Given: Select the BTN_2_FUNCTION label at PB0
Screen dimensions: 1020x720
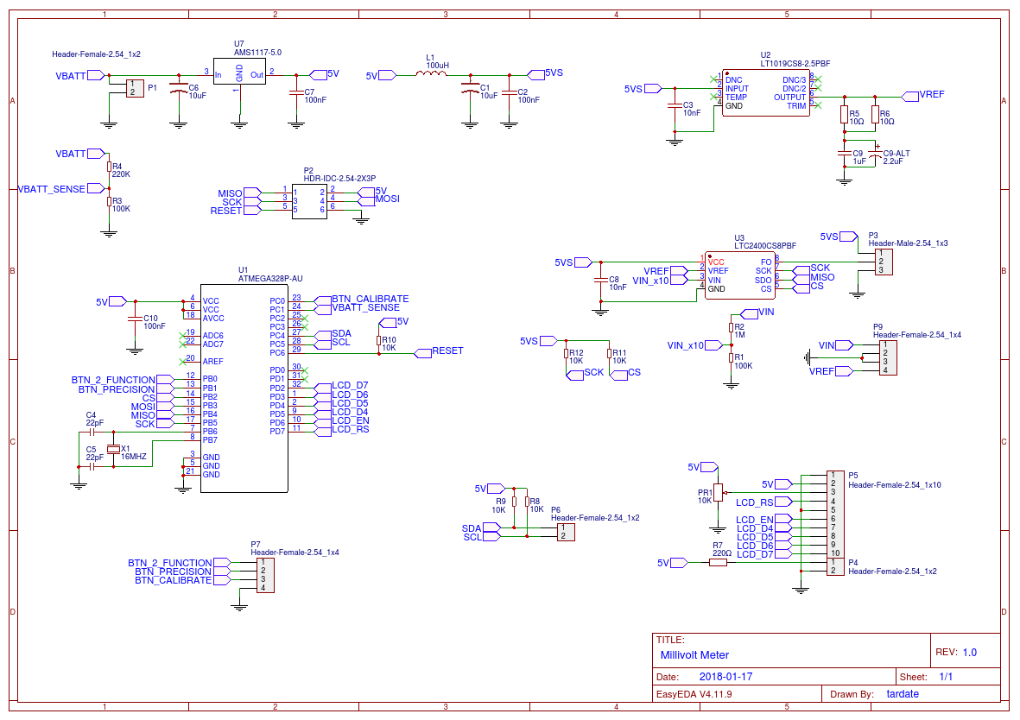Looking at the screenshot, I should (113, 380).
